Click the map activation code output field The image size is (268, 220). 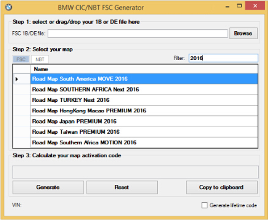coord(135,172)
